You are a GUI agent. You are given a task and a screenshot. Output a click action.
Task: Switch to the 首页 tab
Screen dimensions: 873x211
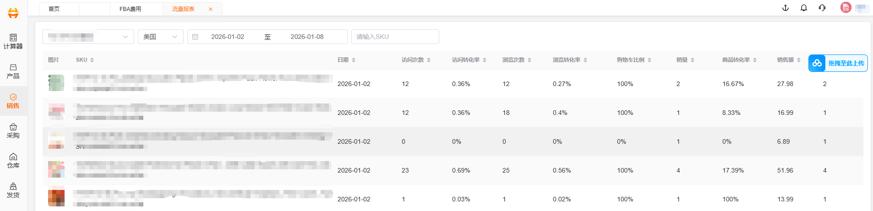coord(54,9)
